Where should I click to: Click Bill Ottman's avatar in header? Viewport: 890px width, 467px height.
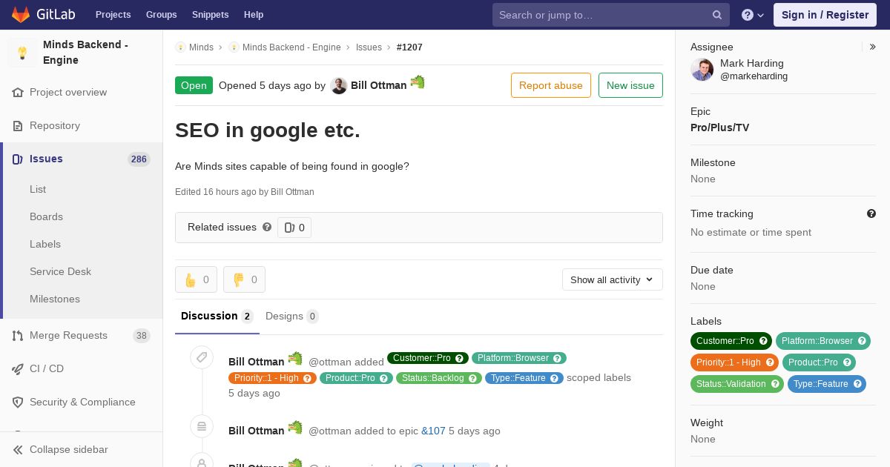pos(339,86)
